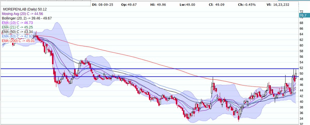This screenshot has height=125, width=310.
Task: Select the MOREPENLAB (Daily) 50.12 title label
Action: [25, 9]
